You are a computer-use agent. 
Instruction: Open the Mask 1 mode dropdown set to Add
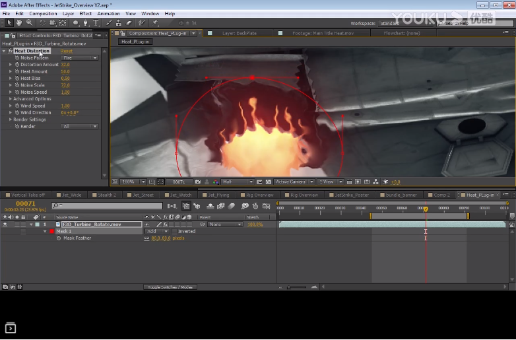156,232
